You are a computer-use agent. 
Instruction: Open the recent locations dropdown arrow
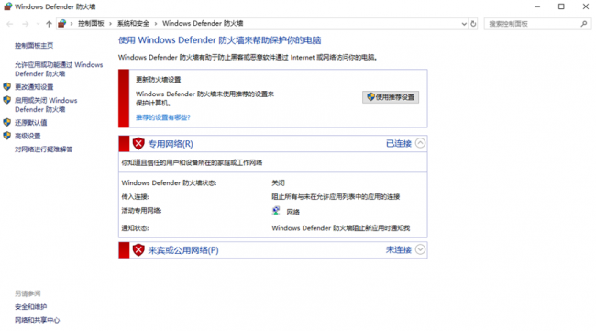pyautogui.click(x=38, y=24)
